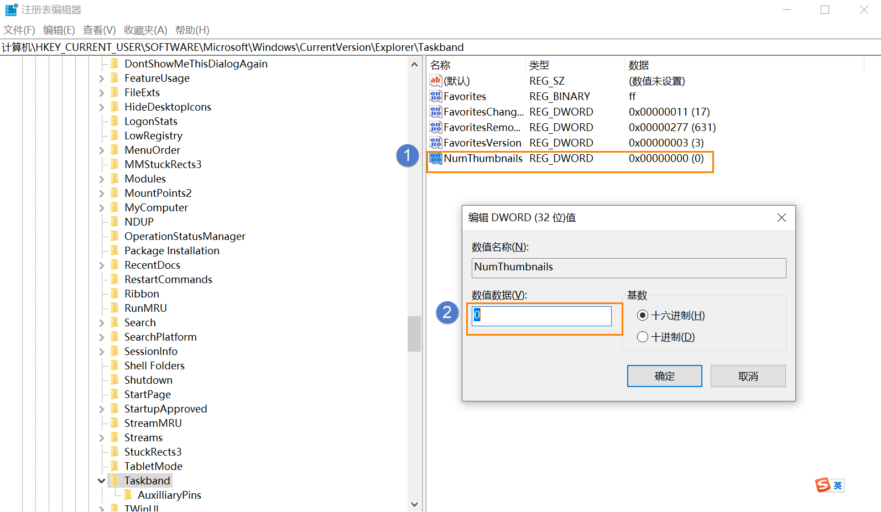
Task: Click the folder icon beside FeatureUsage
Action: [115, 78]
